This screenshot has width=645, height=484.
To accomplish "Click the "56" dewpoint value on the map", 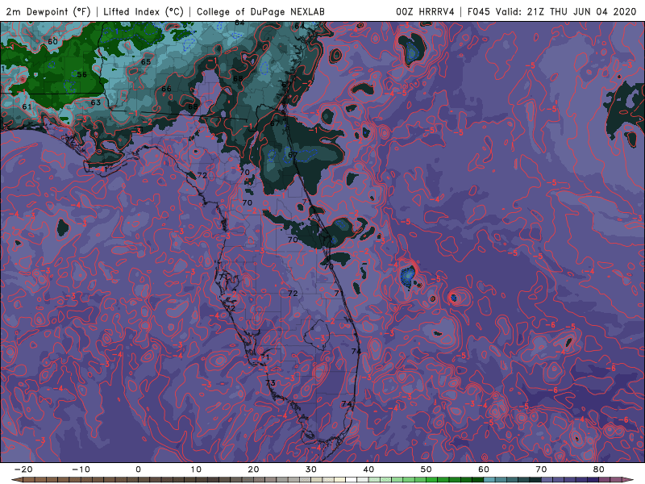I will 82,74.
